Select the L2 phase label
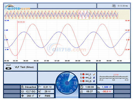Image resolution: width=134 pixels, height=101 pixels. (x=90, y=78)
